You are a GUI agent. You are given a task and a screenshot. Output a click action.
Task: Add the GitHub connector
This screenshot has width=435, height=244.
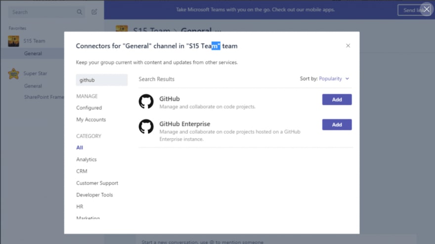[337, 100]
